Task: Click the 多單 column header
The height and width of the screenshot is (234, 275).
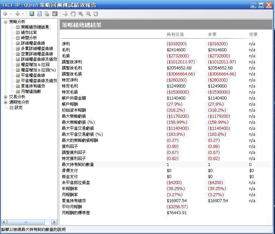Action: click(x=212, y=35)
